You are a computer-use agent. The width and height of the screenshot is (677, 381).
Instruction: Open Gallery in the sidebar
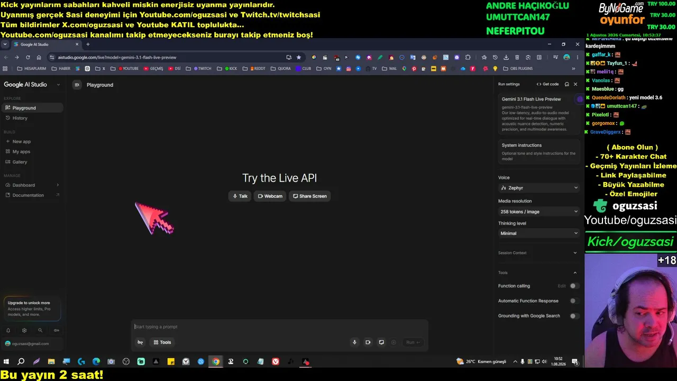32,162
